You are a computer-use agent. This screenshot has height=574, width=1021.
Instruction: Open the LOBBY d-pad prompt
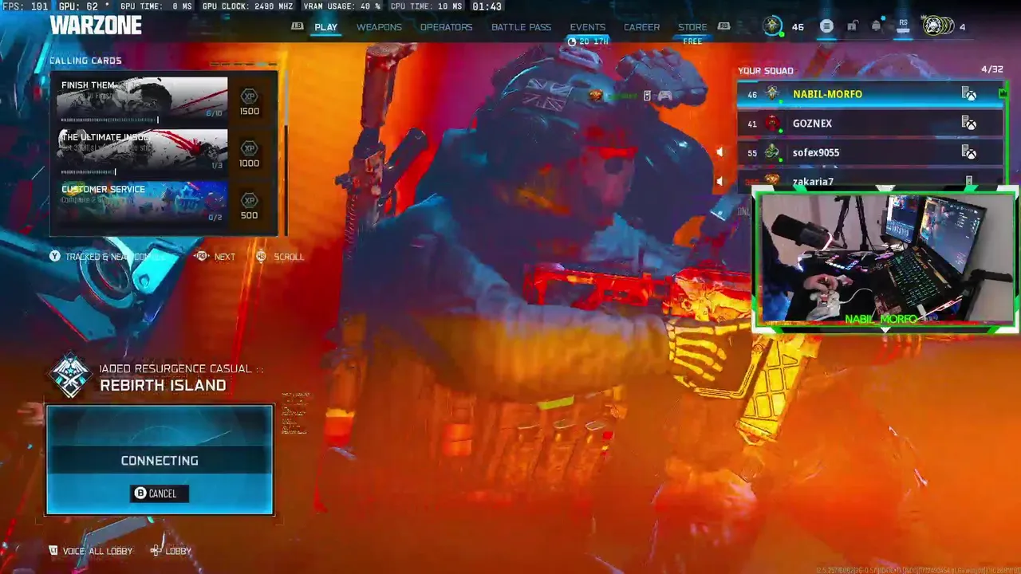click(171, 551)
